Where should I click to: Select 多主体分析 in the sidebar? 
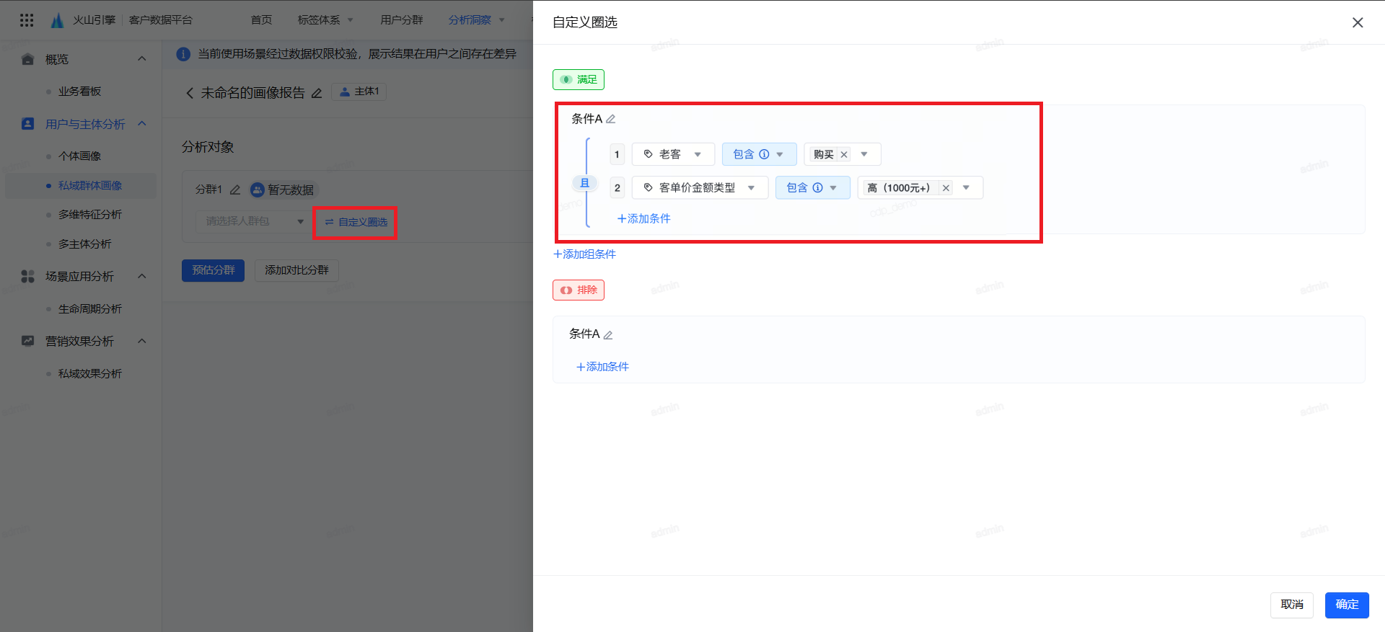(85, 244)
